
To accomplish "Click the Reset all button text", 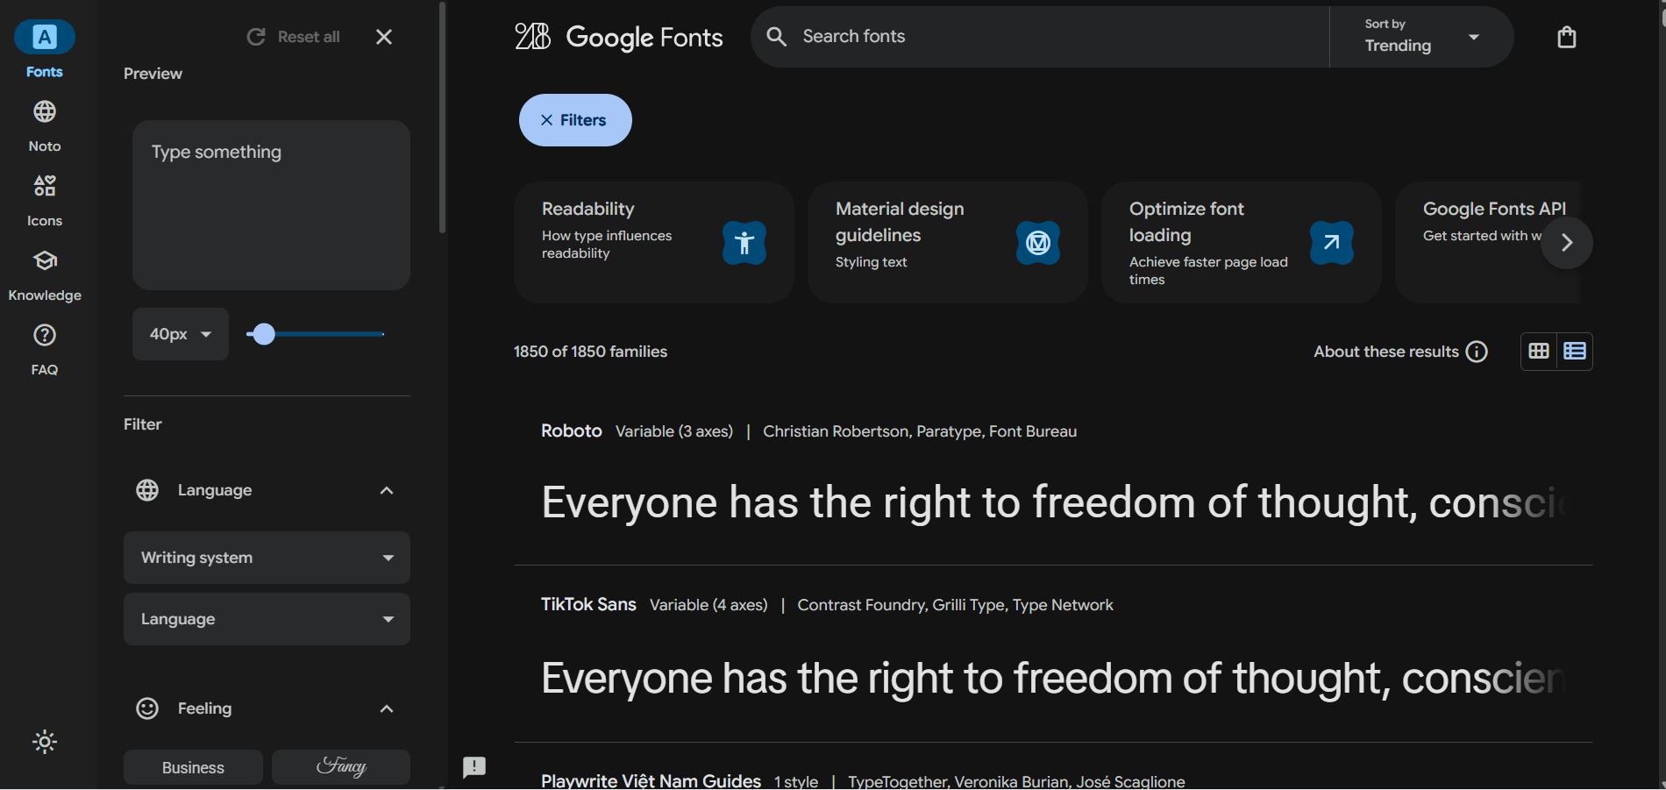I will point(309,37).
